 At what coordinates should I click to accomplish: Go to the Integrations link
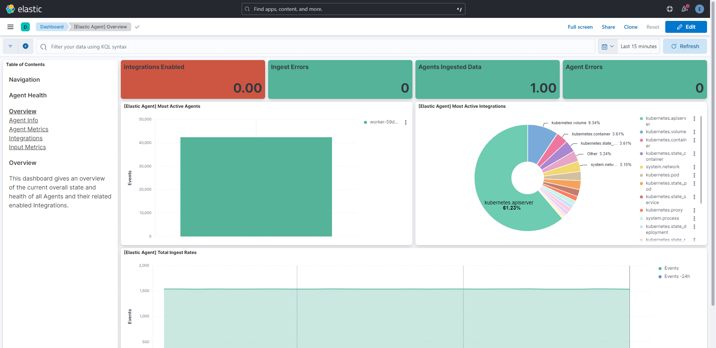(26, 138)
